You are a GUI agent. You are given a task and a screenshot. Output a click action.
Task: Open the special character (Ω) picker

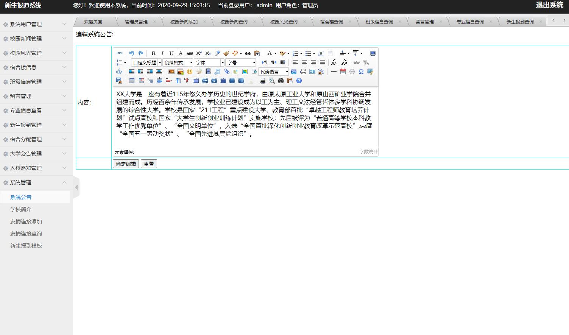(x=360, y=71)
